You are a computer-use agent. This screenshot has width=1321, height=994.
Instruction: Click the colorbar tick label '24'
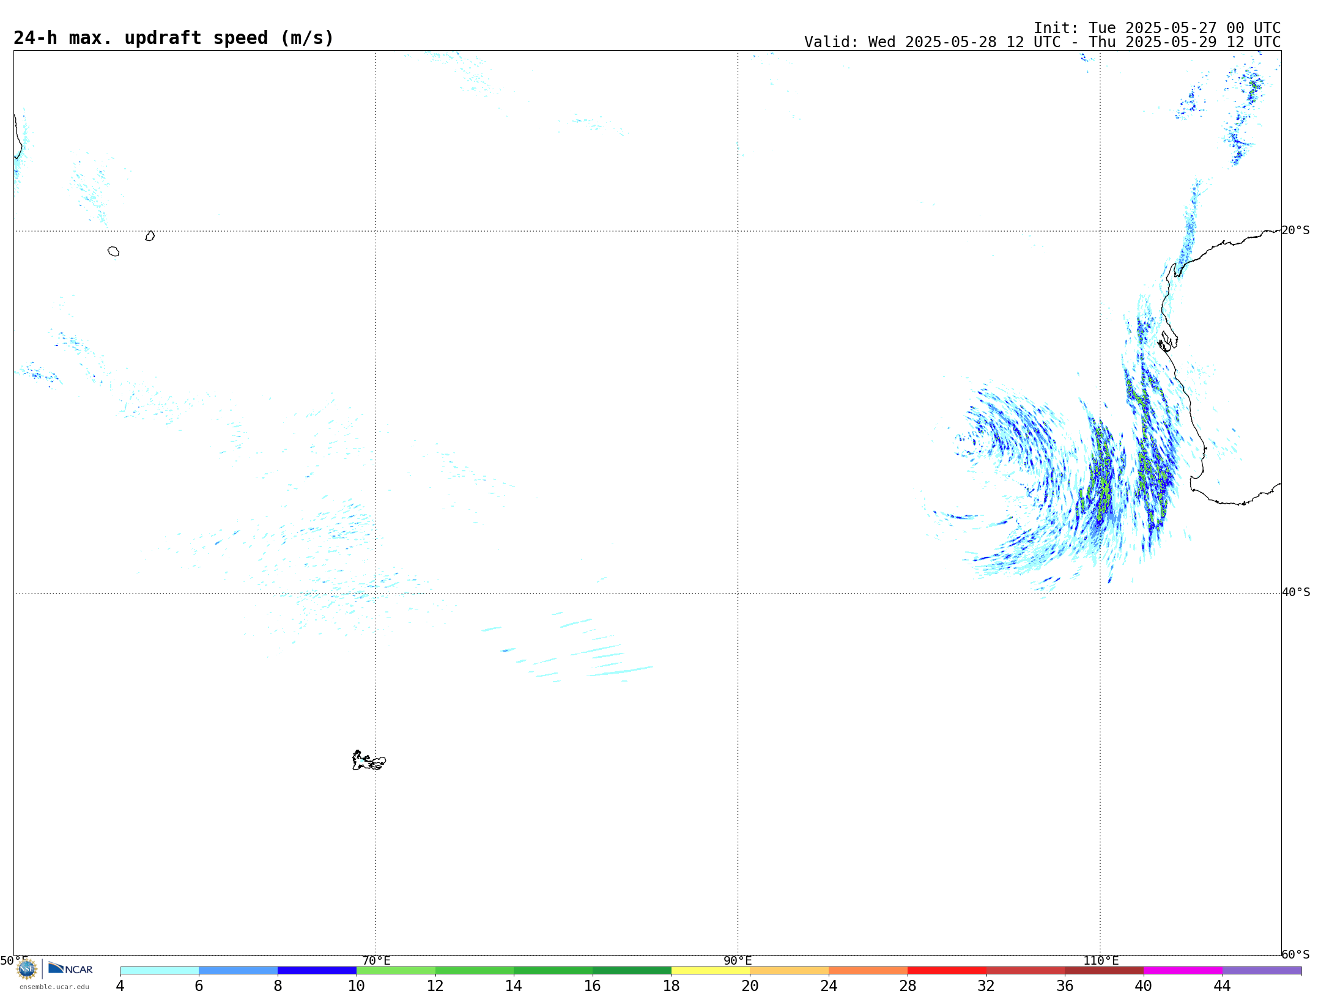point(829,986)
